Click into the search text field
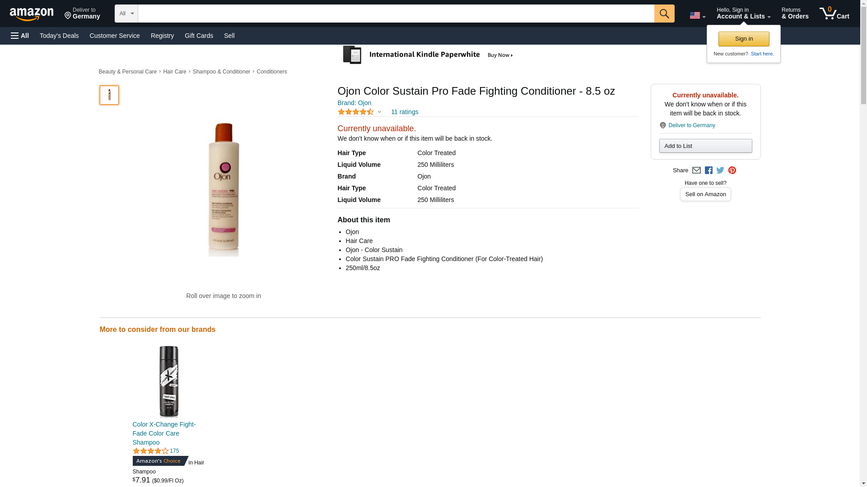This screenshot has width=867, height=487. point(396,14)
